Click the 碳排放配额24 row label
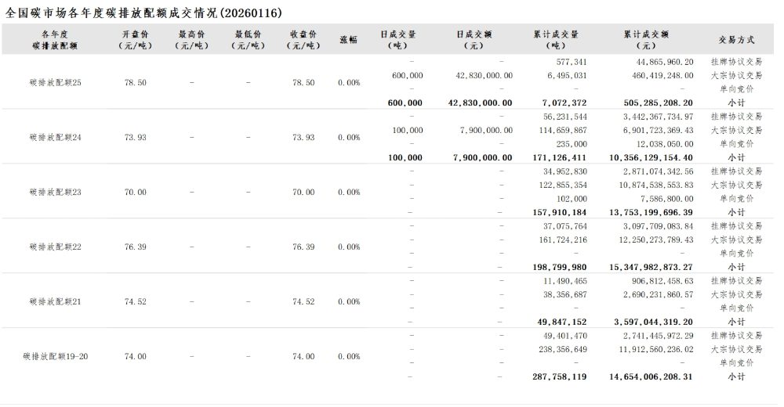 [55, 137]
